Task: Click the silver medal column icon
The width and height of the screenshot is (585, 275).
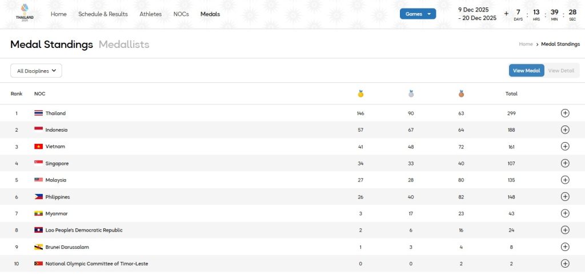Action: coord(411,94)
